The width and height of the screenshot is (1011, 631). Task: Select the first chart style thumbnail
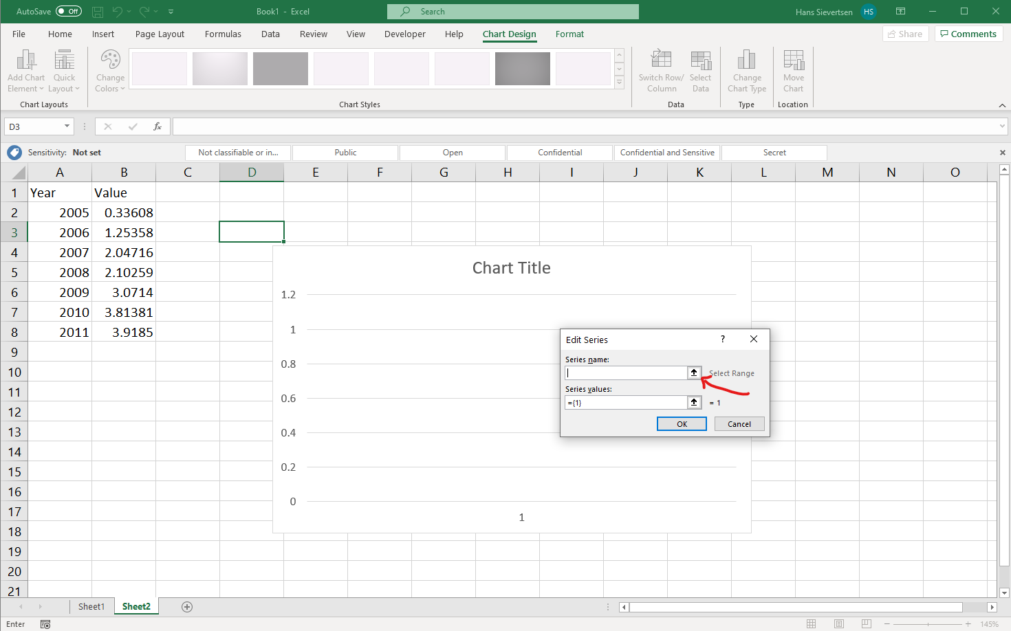tap(160, 69)
